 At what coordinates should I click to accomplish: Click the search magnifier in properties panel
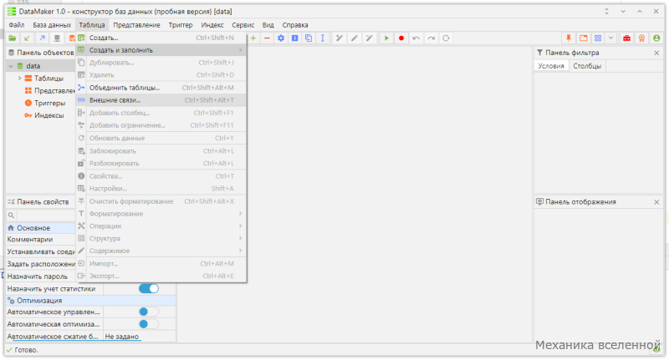click(11, 215)
